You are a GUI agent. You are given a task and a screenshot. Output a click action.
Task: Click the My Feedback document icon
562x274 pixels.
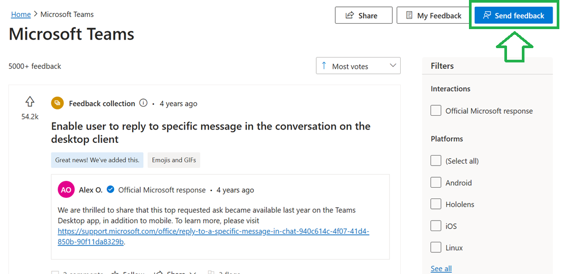pyautogui.click(x=409, y=15)
